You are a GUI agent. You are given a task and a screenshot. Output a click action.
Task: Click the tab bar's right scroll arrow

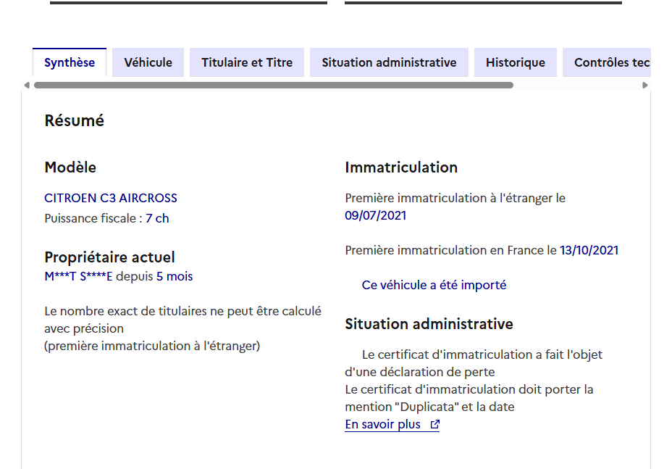(x=645, y=85)
